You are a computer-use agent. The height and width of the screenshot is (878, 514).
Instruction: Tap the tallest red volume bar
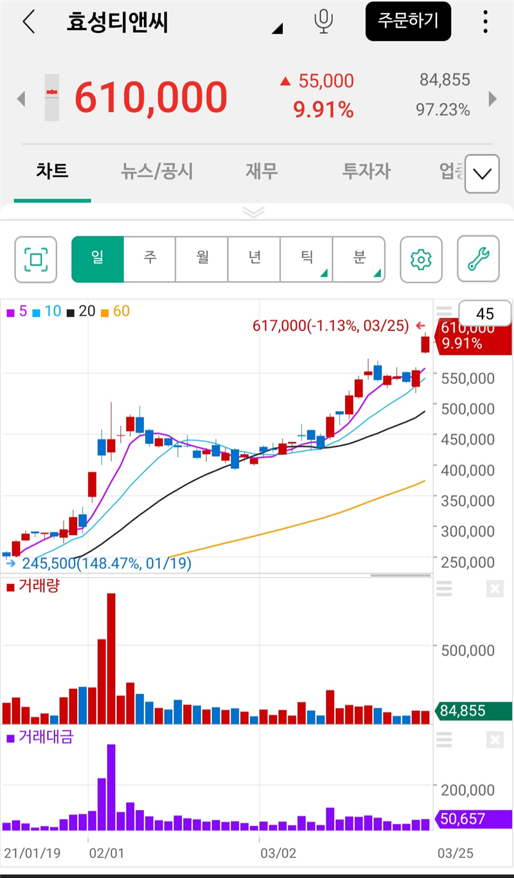pyautogui.click(x=111, y=659)
